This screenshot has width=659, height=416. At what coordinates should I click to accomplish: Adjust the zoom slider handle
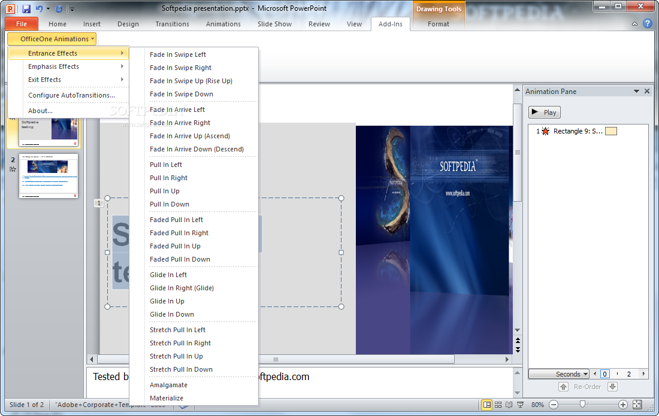tap(582, 404)
